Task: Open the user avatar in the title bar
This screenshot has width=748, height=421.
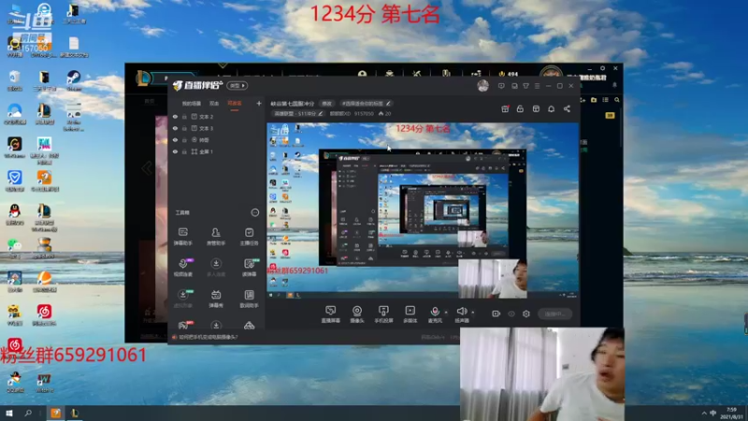Action: click(x=482, y=85)
